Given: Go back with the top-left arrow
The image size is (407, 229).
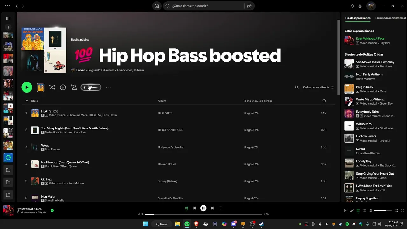Looking at the screenshot, I should pyautogui.click(x=17, y=6).
